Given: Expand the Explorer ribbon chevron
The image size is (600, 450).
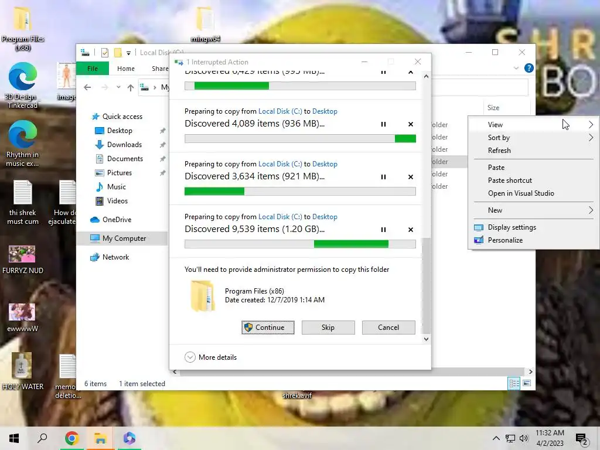Looking at the screenshot, I should click(516, 68).
